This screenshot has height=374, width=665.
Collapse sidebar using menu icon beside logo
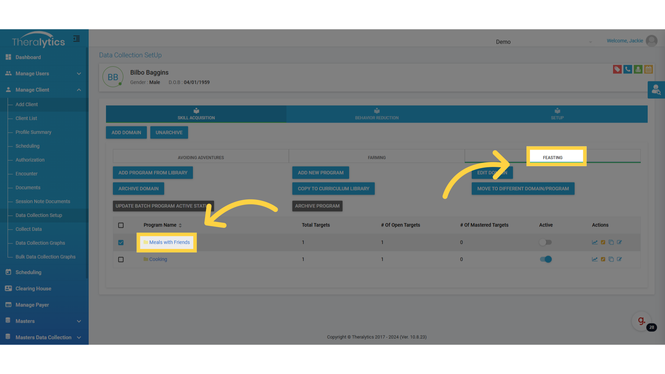pos(77,39)
